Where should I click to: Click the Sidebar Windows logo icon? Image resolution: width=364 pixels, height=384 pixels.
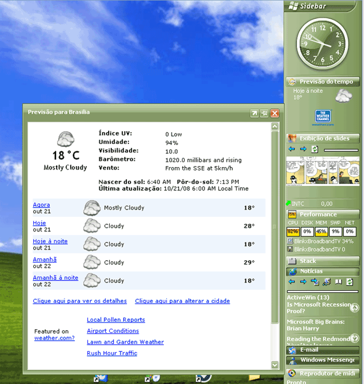click(x=293, y=6)
